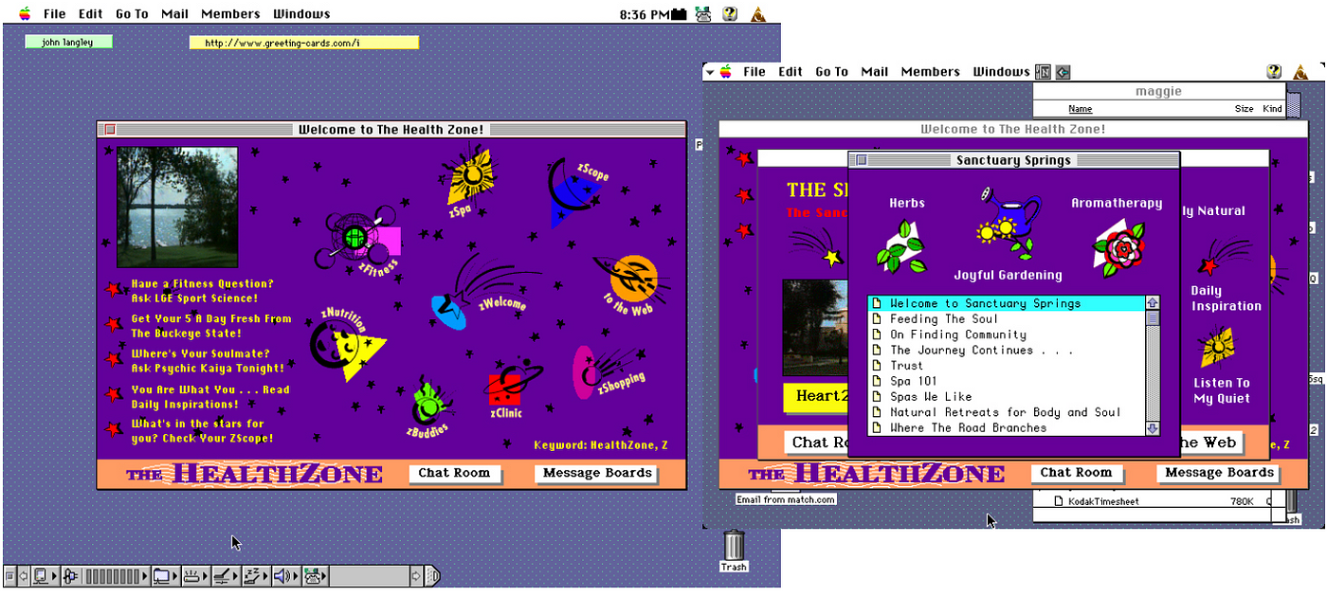Image resolution: width=1327 pixels, height=596 pixels.
Task: Click the Control Strip right scroll arrow
Action: point(415,575)
